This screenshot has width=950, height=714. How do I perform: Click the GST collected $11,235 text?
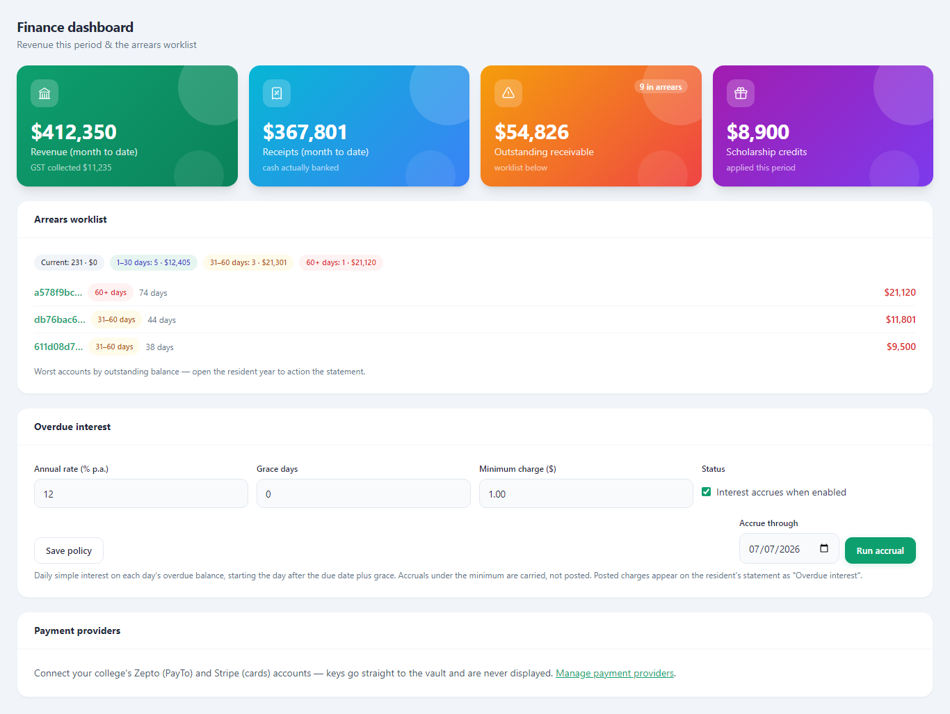coord(71,168)
